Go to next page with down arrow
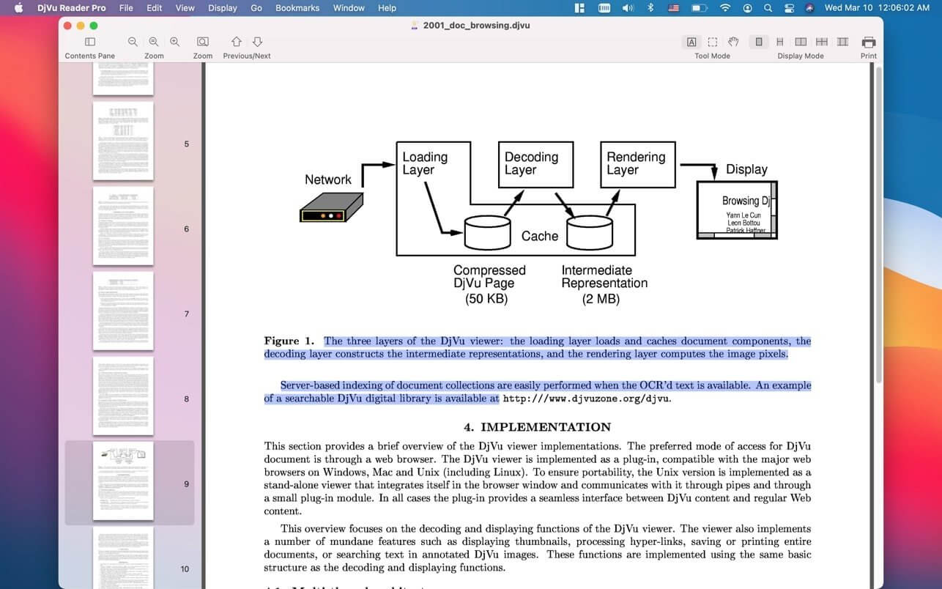This screenshot has width=942, height=589. pos(256,42)
